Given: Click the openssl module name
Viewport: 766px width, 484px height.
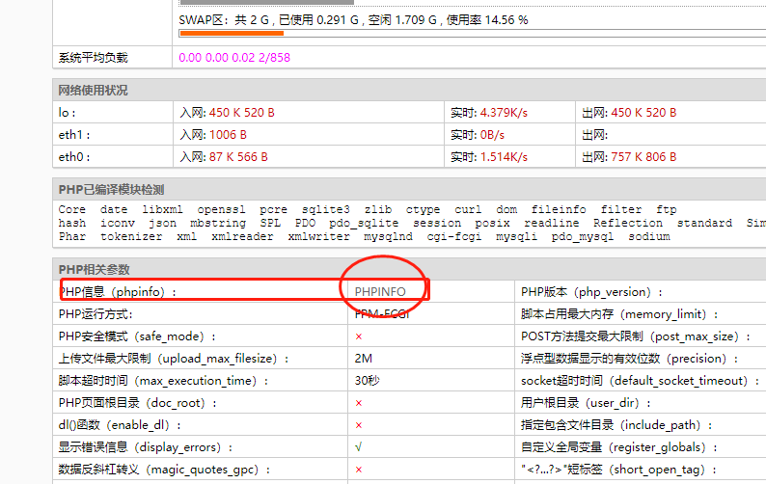Looking at the screenshot, I should [x=221, y=209].
